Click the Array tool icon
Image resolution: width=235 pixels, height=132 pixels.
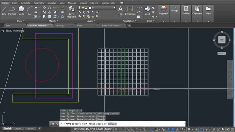click(55, 16)
